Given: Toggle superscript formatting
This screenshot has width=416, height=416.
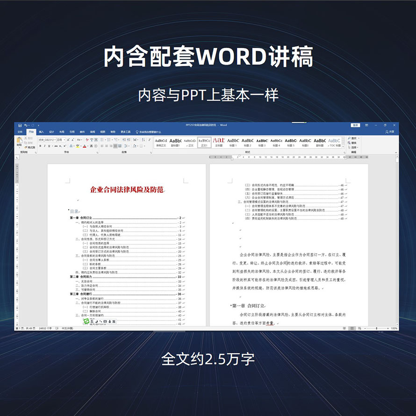Looking at the screenshot, I should click(65, 146).
